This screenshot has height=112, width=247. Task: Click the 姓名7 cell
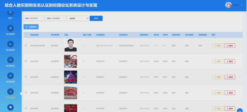165,77
